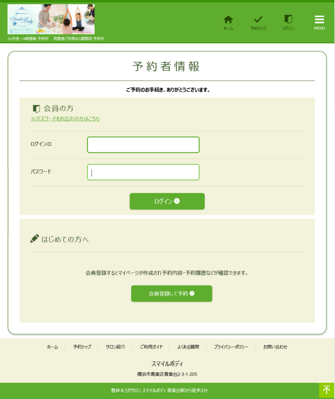The height and width of the screenshot is (399, 335).
Task: Open the footer 予約トップ link
Action: [82, 347]
